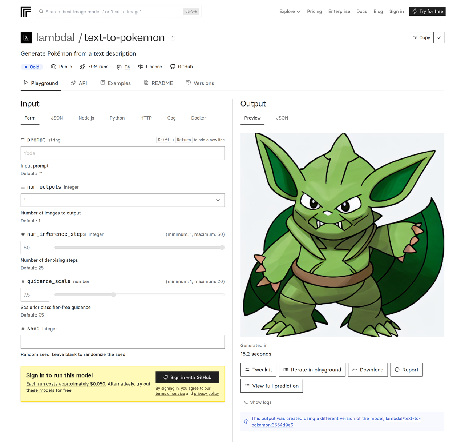465x442 pixels.
Task: Open the Blog link
Action: (378, 12)
